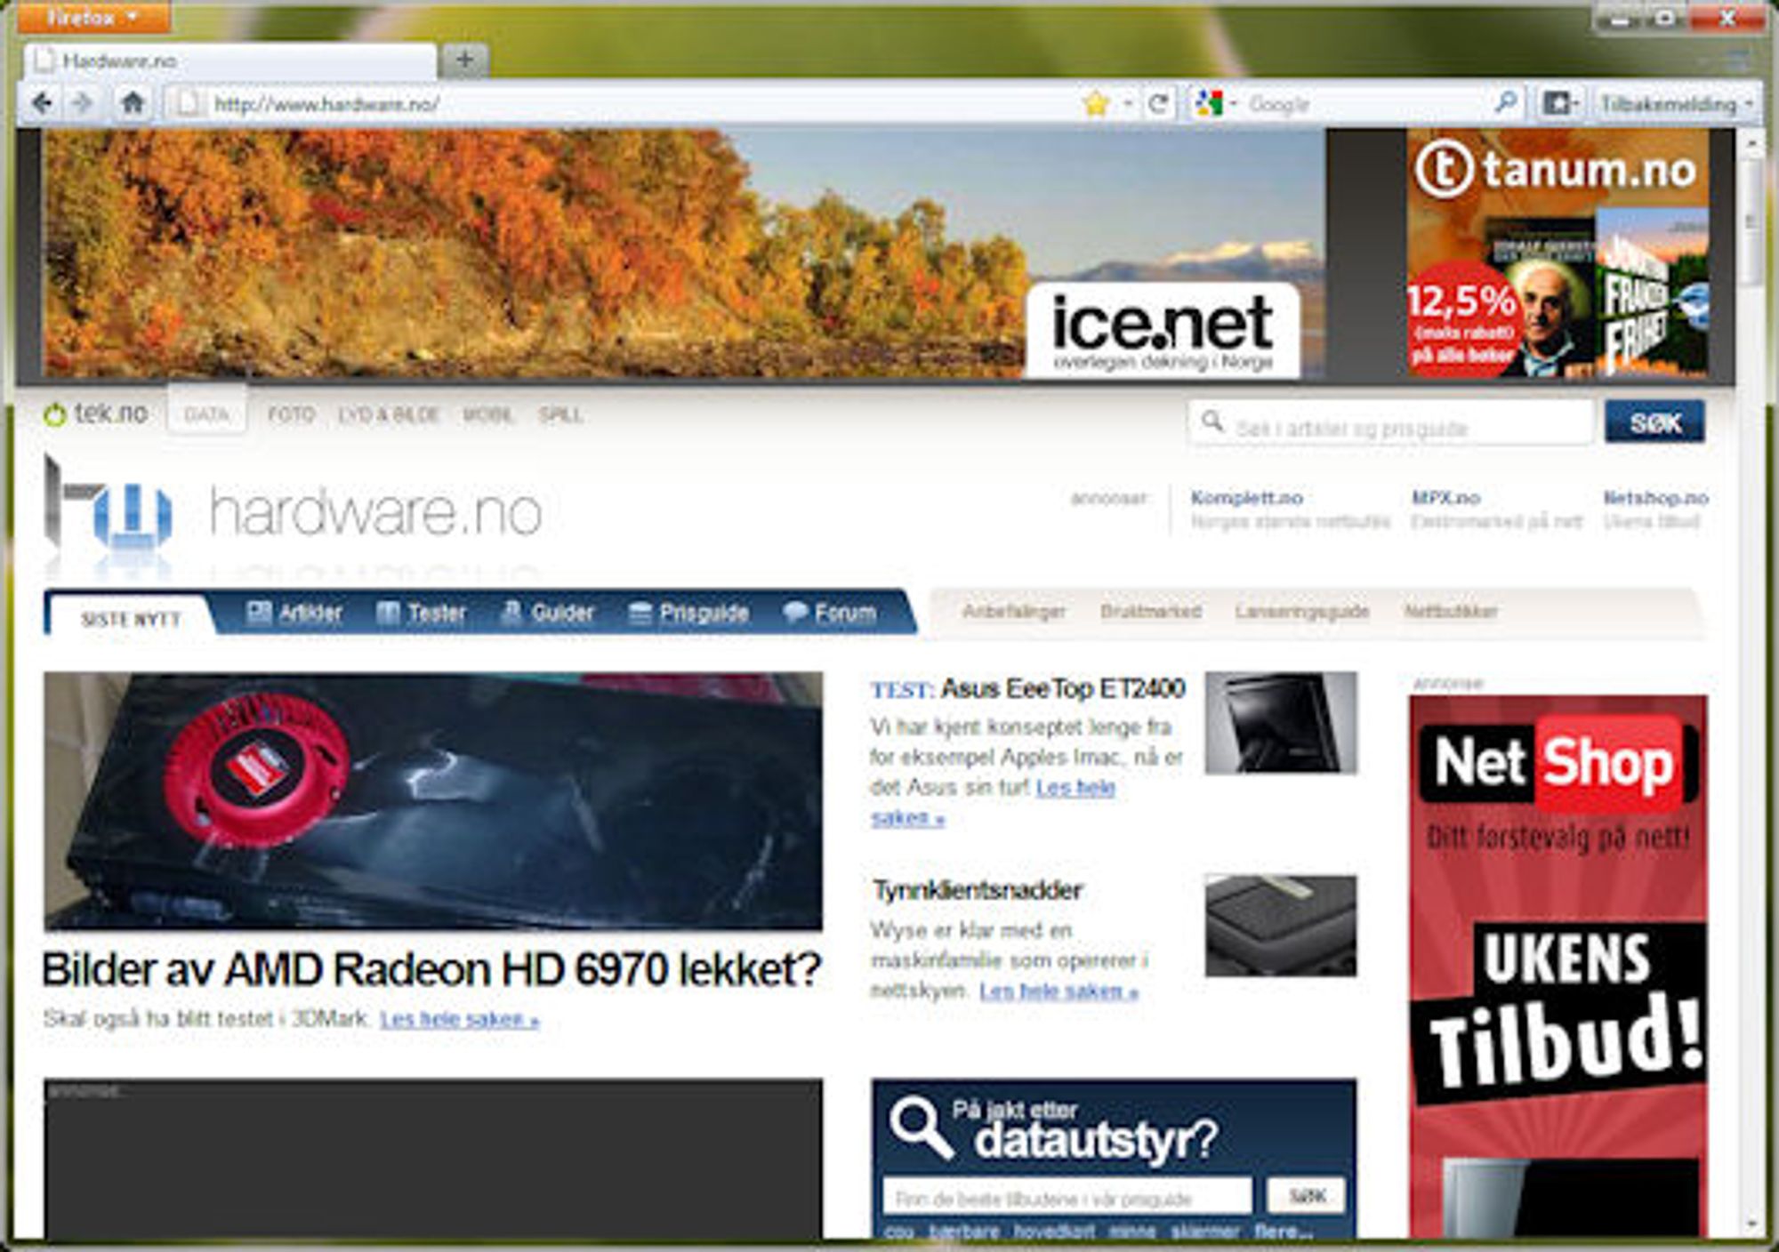Click Les hele saken under Tynnklientsnadder
Image resolution: width=1779 pixels, height=1252 pixels.
coord(1059,991)
